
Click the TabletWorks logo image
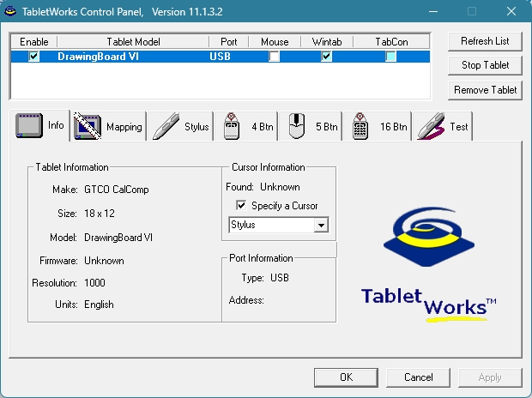click(429, 257)
